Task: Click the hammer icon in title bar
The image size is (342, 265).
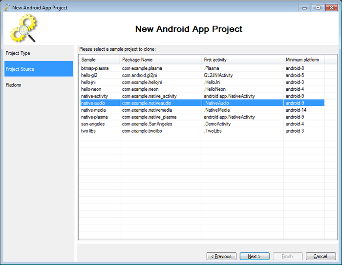Action: pyautogui.click(x=7, y=7)
